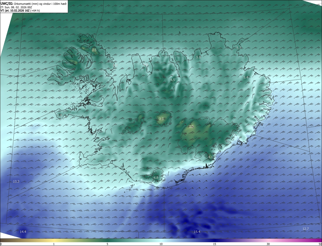Image resolution: width=322 pixels, height=246 pixels.
Task: Click the 10 tick label on the colour scale
Action: click(x=161, y=244)
